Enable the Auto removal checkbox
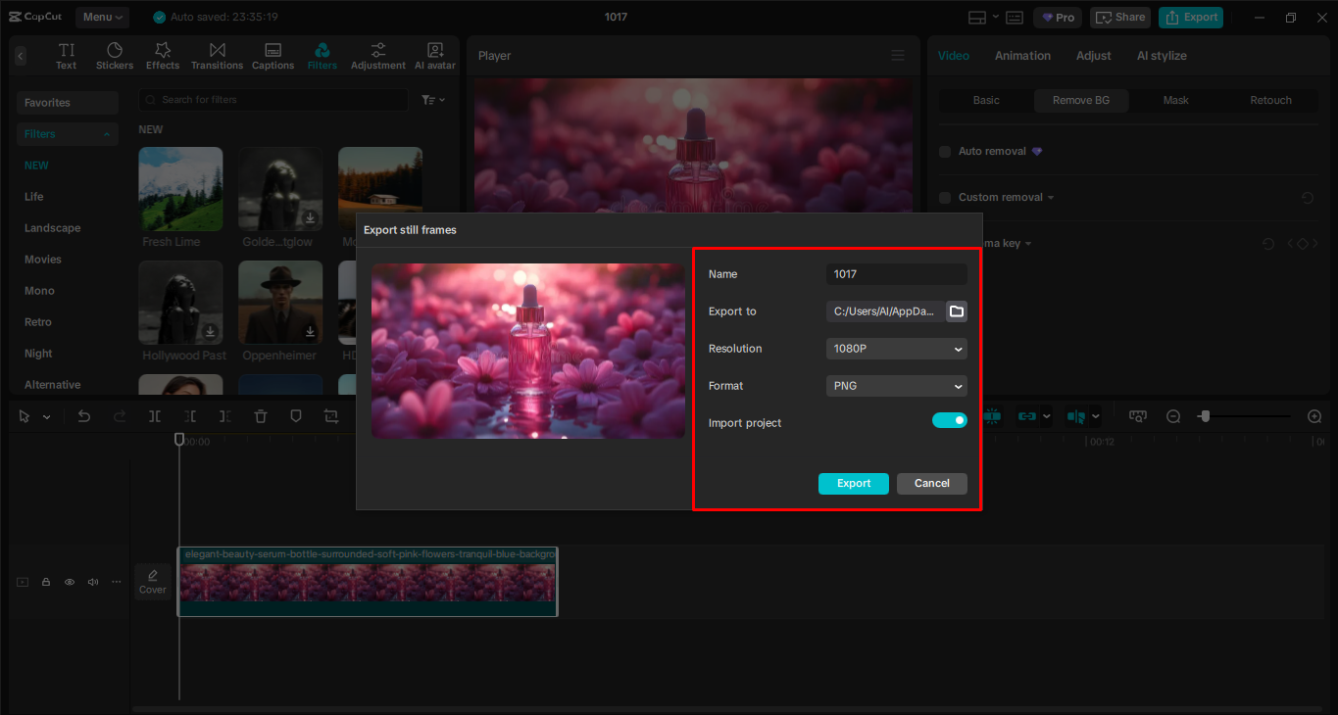1338x715 pixels. (x=945, y=152)
